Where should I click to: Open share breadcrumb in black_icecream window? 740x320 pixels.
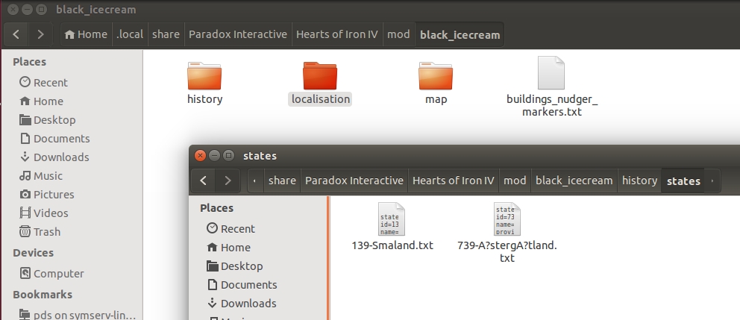pyautogui.click(x=166, y=34)
